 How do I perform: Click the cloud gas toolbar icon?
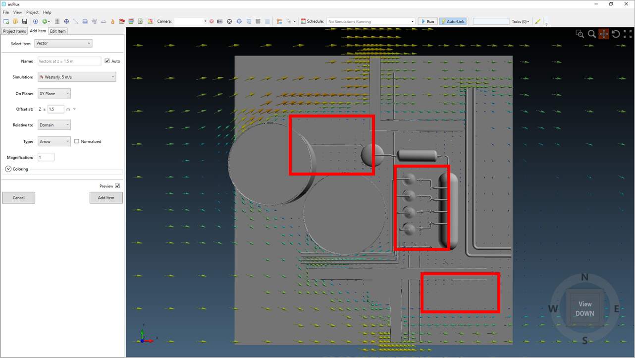coord(104,21)
